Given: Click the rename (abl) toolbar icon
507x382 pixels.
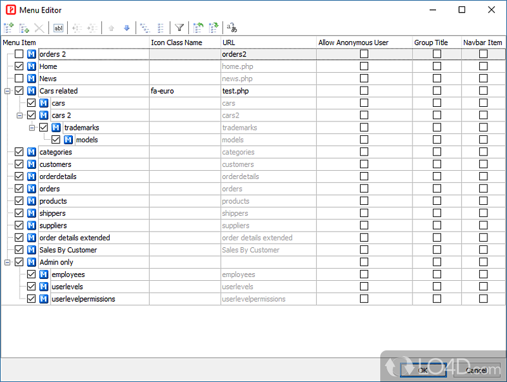Looking at the screenshot, I should pyautogui.click(x=58, y=28).
